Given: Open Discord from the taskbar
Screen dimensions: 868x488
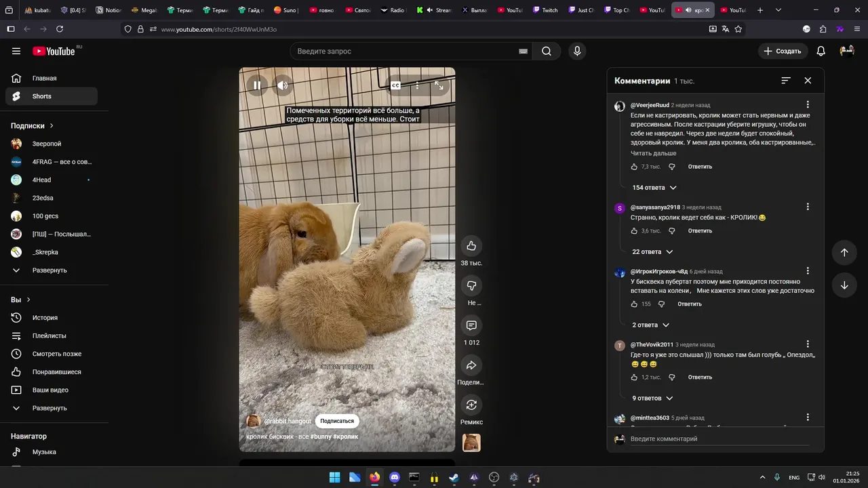Looking at the screenshot, I should pos(395,477).
